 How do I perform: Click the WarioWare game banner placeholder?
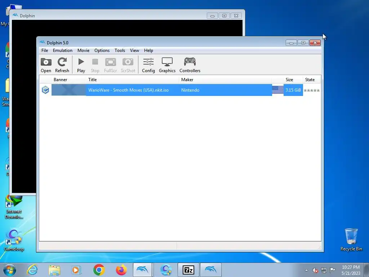coord(69,90)
